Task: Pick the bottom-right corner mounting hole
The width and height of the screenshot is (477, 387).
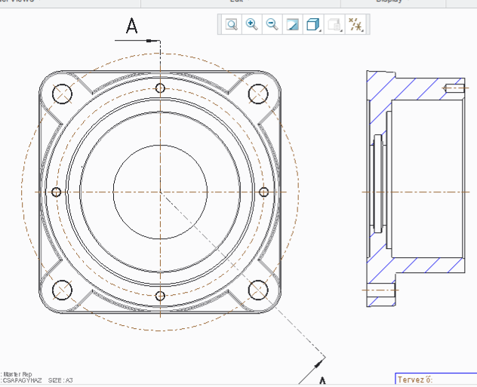Action: (258, 290)
